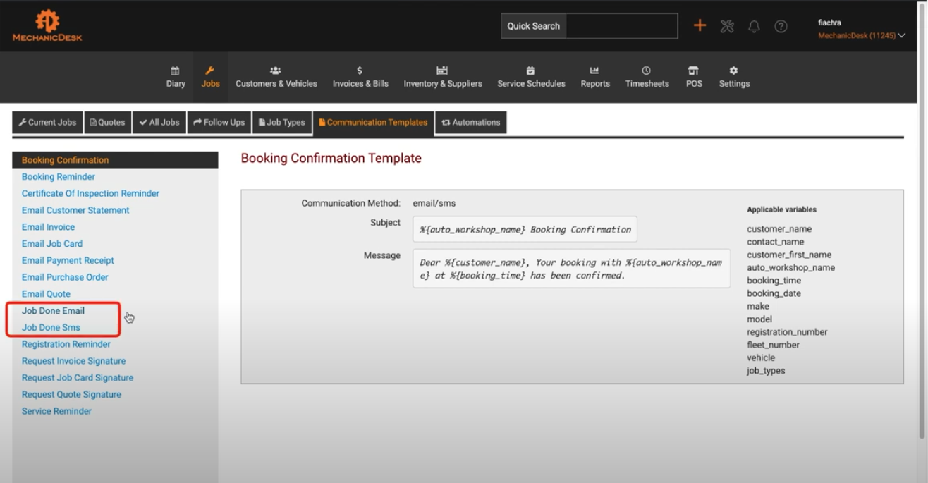Open the Settings gear menu

tap(734, 77)
